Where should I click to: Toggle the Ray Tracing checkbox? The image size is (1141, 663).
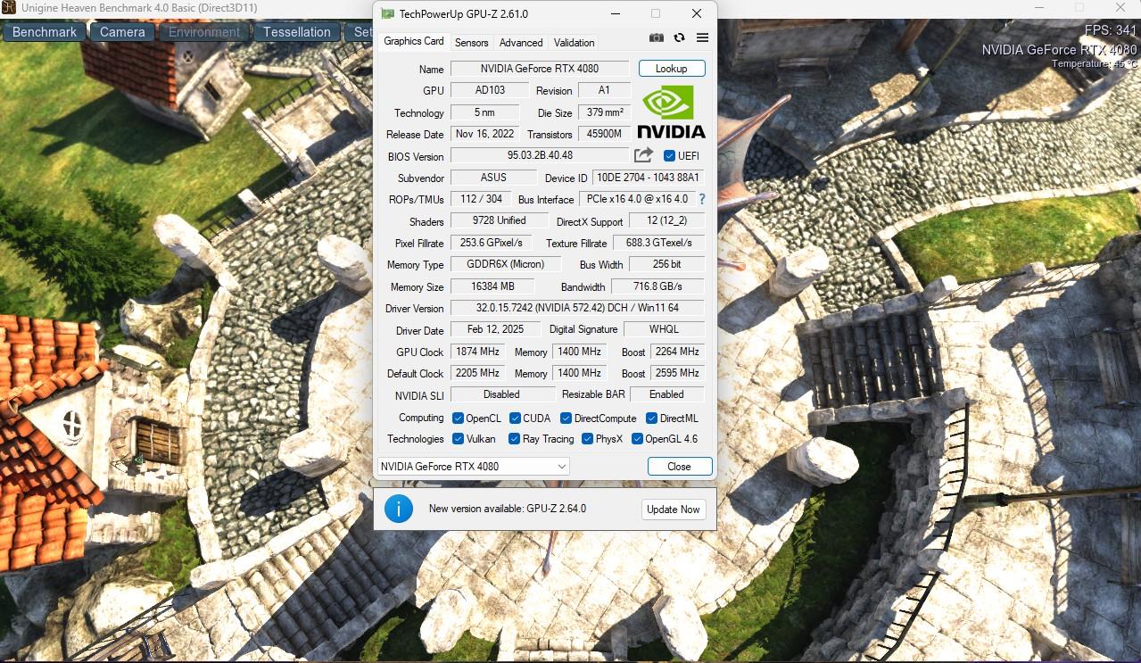pos(514,439)
